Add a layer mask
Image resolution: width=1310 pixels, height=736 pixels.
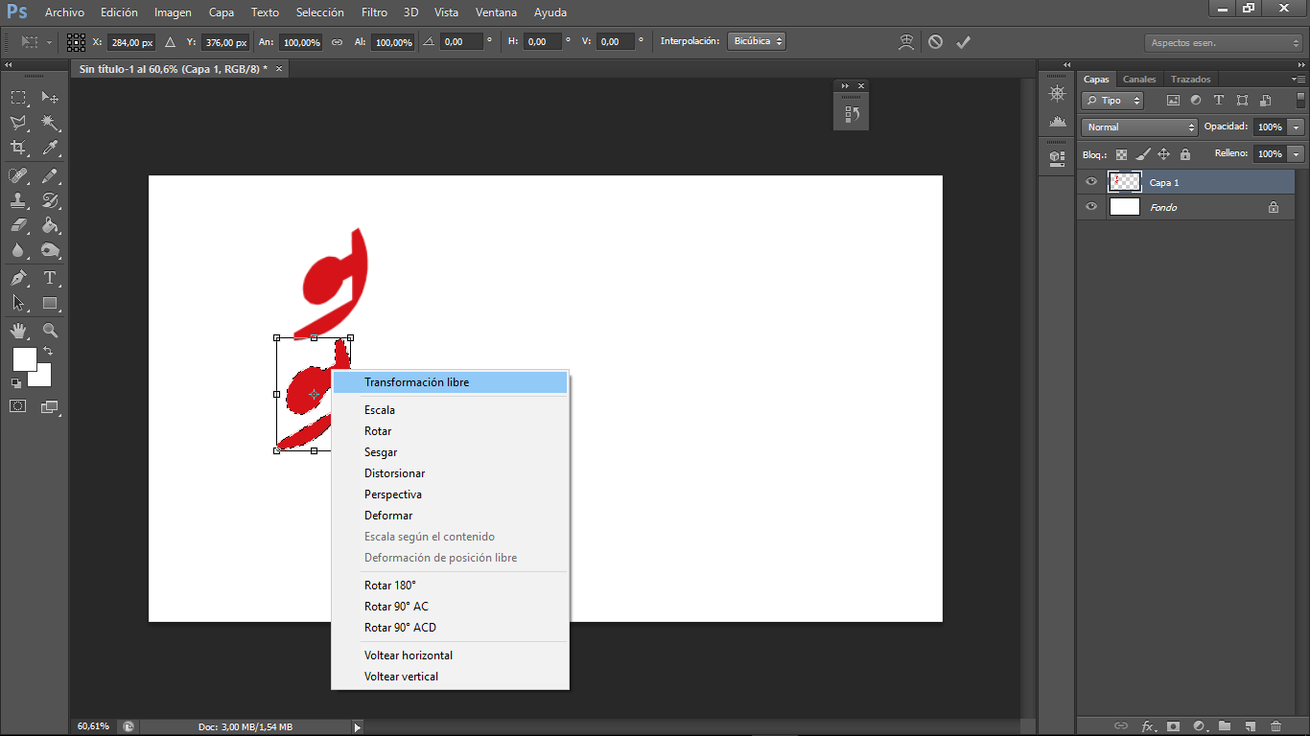pyautogui.click(x=1172, y=726)
